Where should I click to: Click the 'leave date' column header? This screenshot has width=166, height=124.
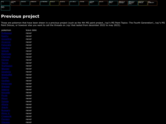pyautogui.click(x=31, y=30)
